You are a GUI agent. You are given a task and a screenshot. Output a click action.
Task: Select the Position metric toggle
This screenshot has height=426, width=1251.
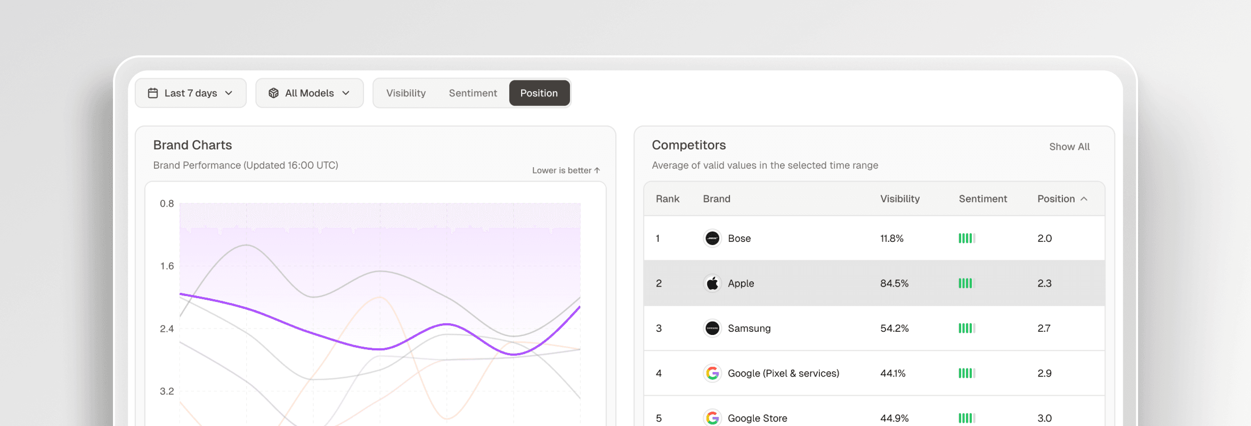click(539, 93)
